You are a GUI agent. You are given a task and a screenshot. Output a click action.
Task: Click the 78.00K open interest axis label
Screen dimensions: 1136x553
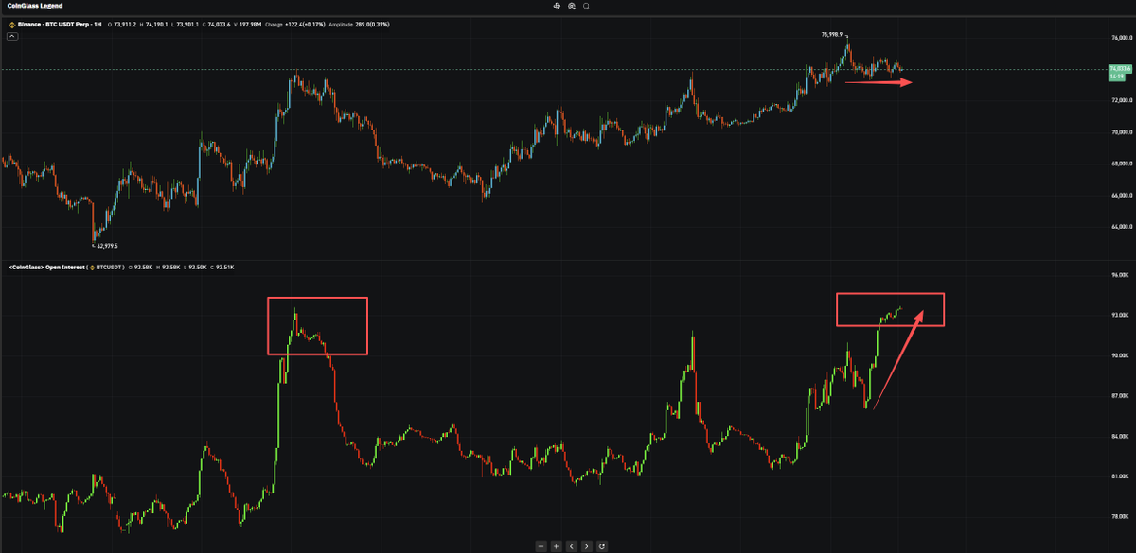click(1122, 517)
